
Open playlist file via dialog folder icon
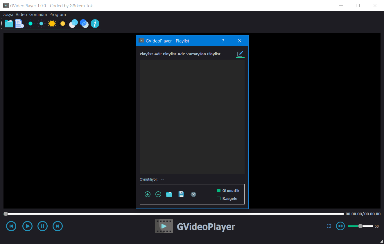coord(169,194)
